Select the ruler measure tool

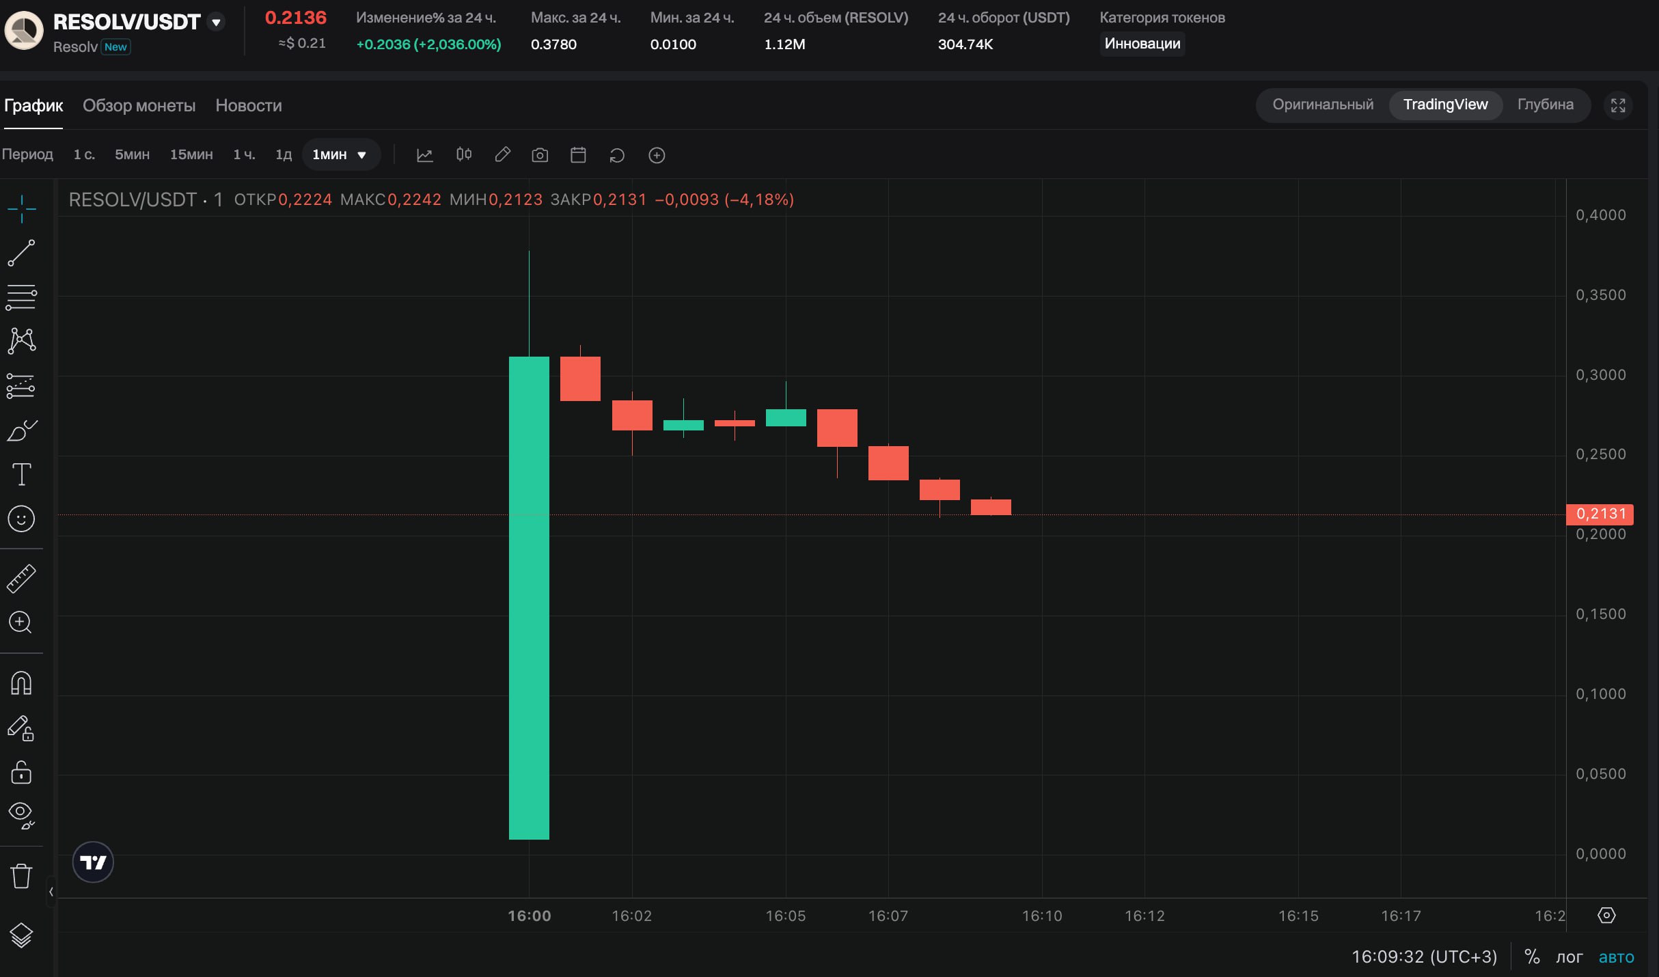(21, 578)
